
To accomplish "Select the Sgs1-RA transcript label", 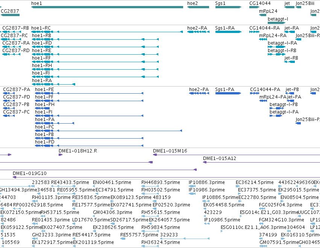I will coord(225,28).
